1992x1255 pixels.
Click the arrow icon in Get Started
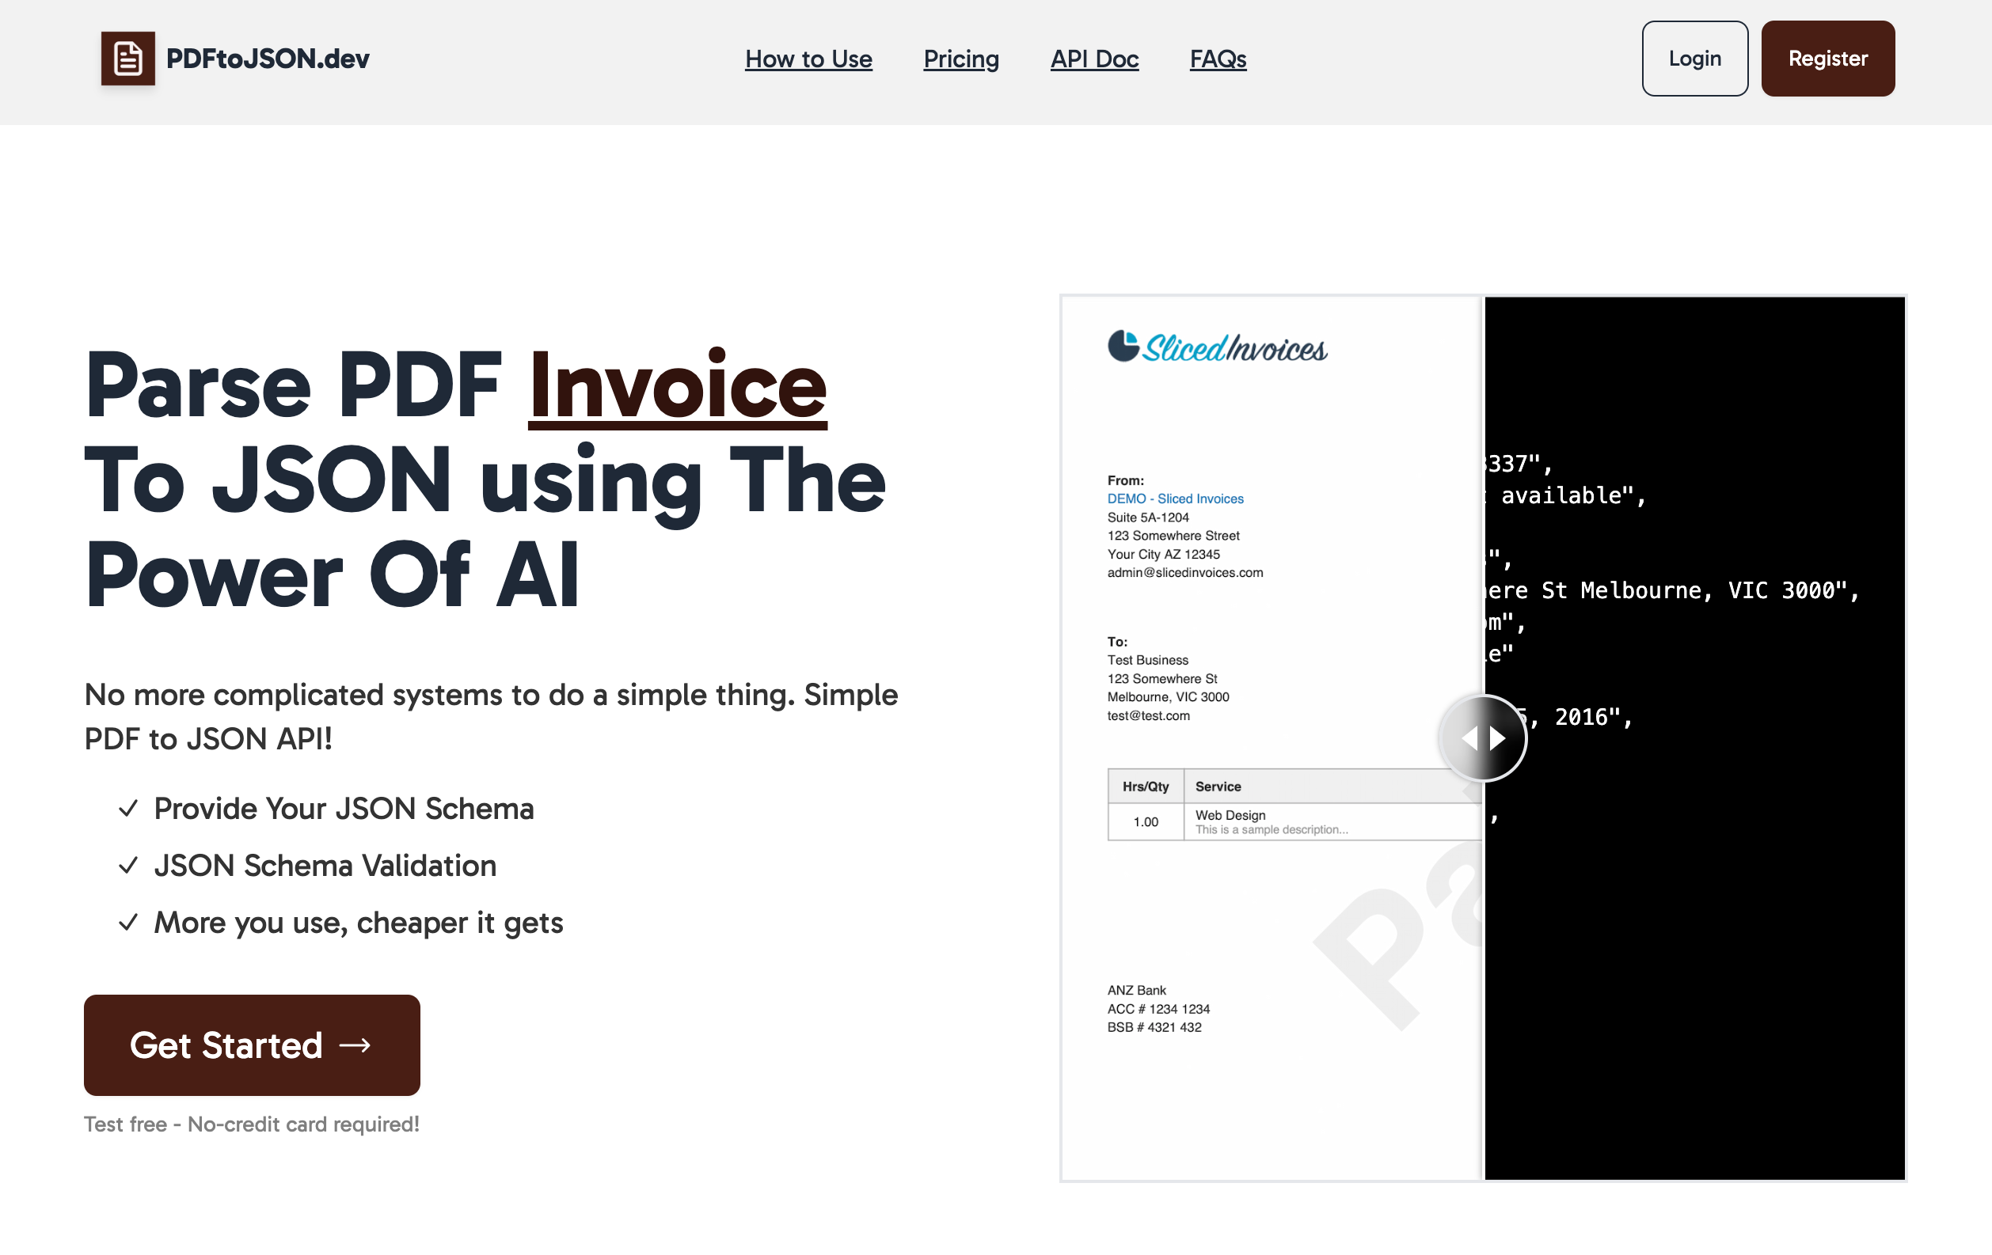[355, 1045]
